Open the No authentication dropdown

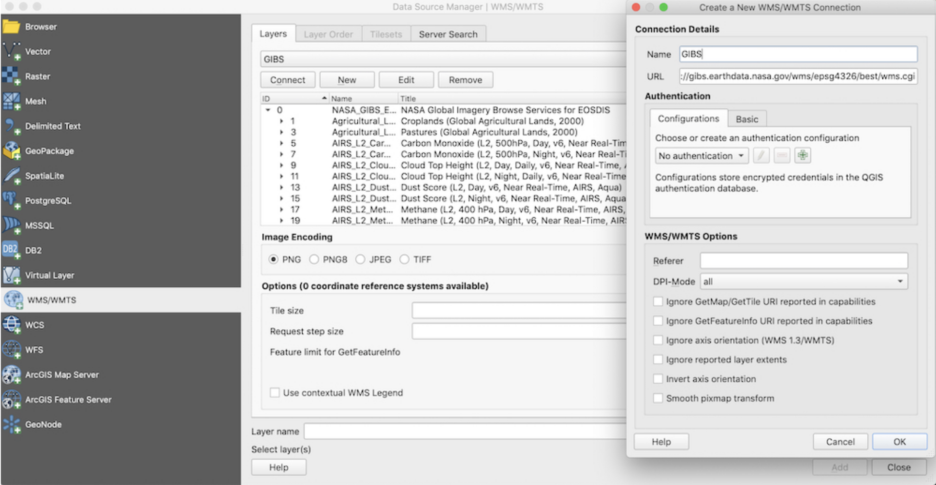coord(701,156)
